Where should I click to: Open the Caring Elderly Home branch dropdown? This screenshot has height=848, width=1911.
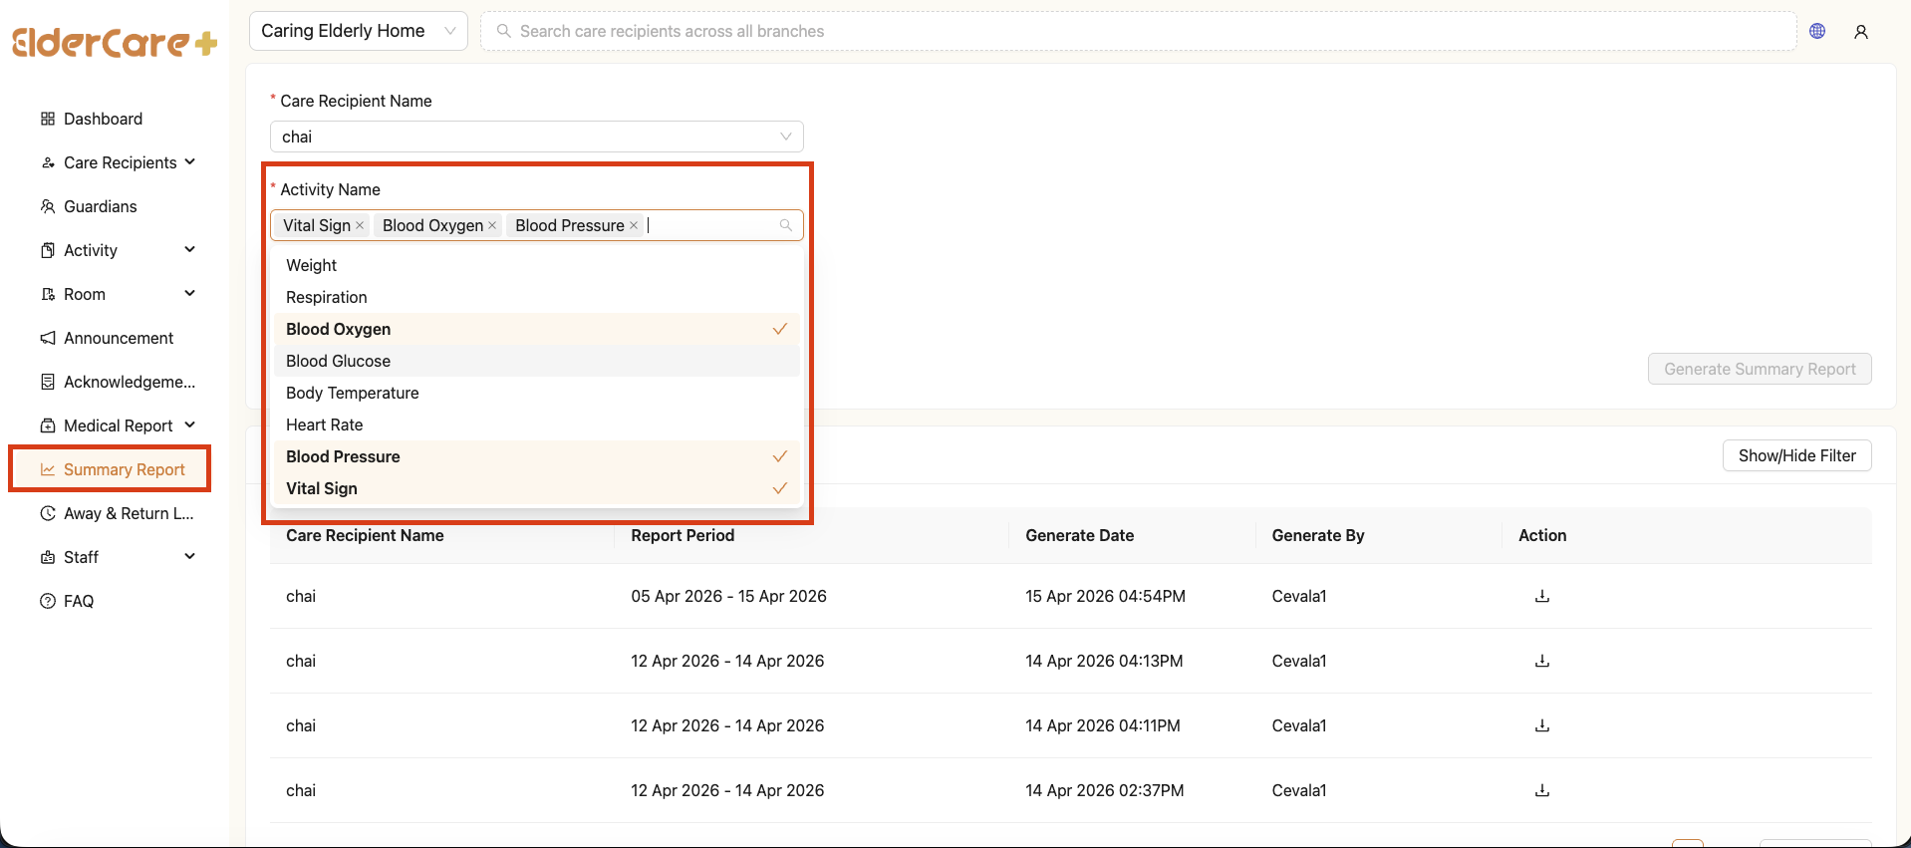tap(358, 31)
